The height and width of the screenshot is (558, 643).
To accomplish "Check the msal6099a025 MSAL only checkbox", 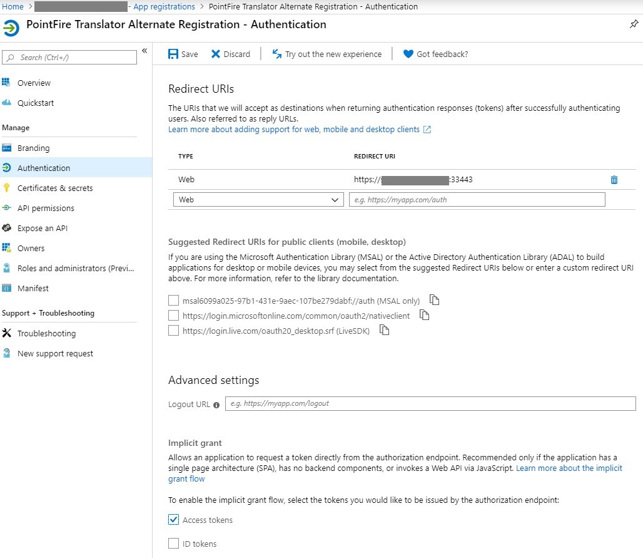I will (x=173, y=301).
